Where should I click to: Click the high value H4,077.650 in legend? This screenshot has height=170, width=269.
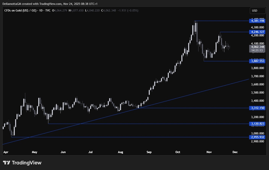point(77,10)
